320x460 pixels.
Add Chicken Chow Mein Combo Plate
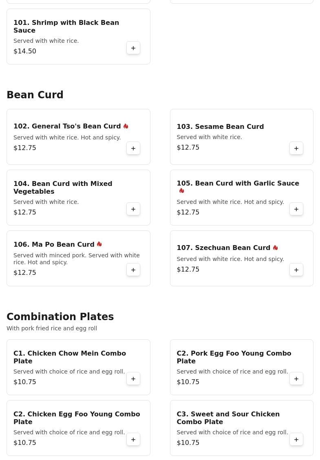click(x=133, y=379)
